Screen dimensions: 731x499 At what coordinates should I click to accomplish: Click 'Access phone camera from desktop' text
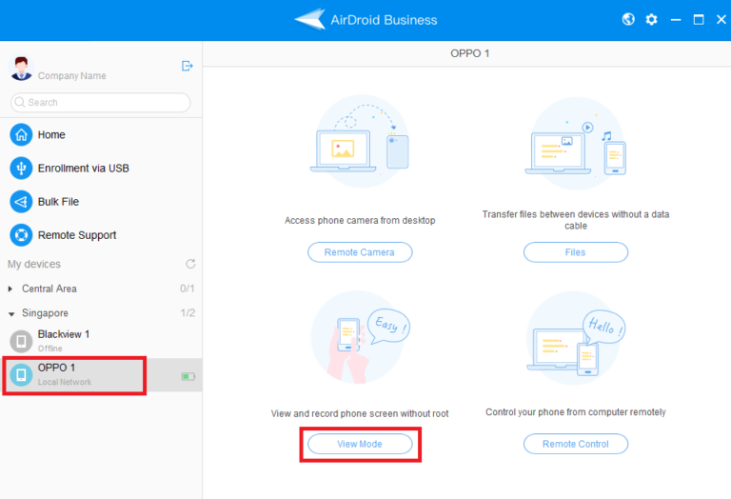coord(360,220)
